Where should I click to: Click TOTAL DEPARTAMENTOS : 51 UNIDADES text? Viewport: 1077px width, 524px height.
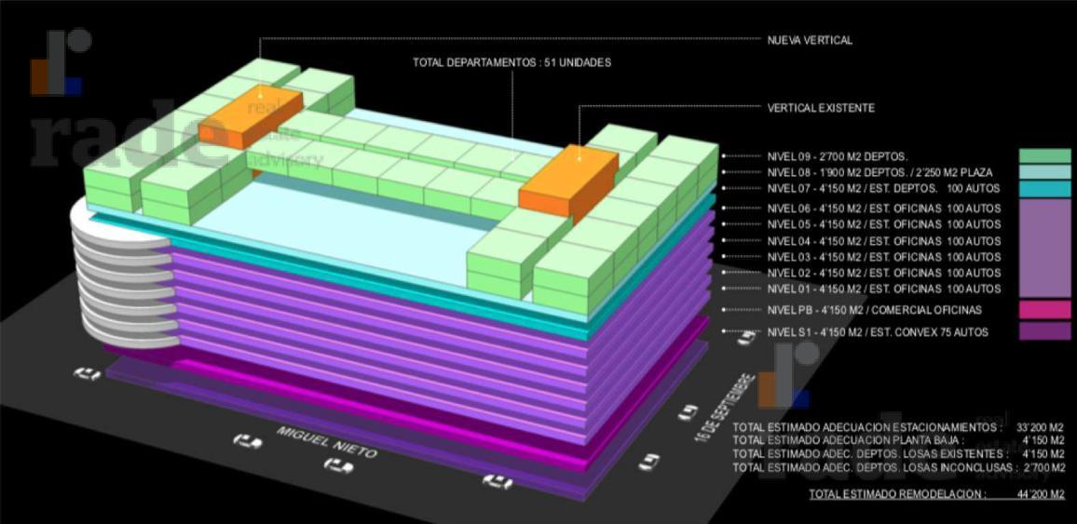pos(511,62)
